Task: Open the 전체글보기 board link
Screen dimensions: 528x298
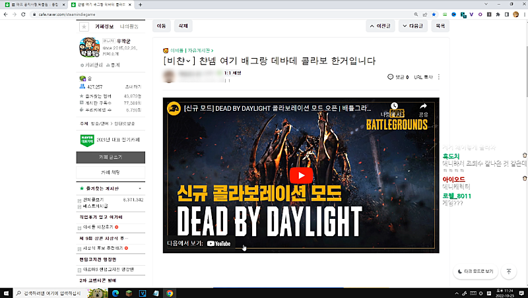Action: [x=92, y=200]
